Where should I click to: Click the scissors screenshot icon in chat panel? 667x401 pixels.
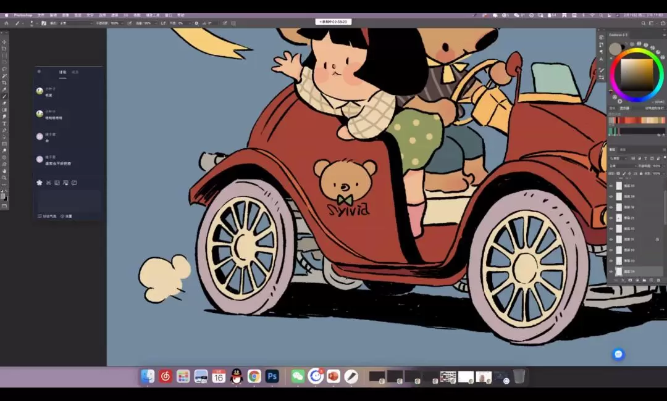(x=48, y=183)
